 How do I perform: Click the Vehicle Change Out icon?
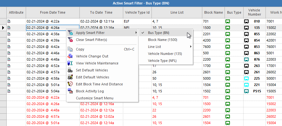pos(70,56)
